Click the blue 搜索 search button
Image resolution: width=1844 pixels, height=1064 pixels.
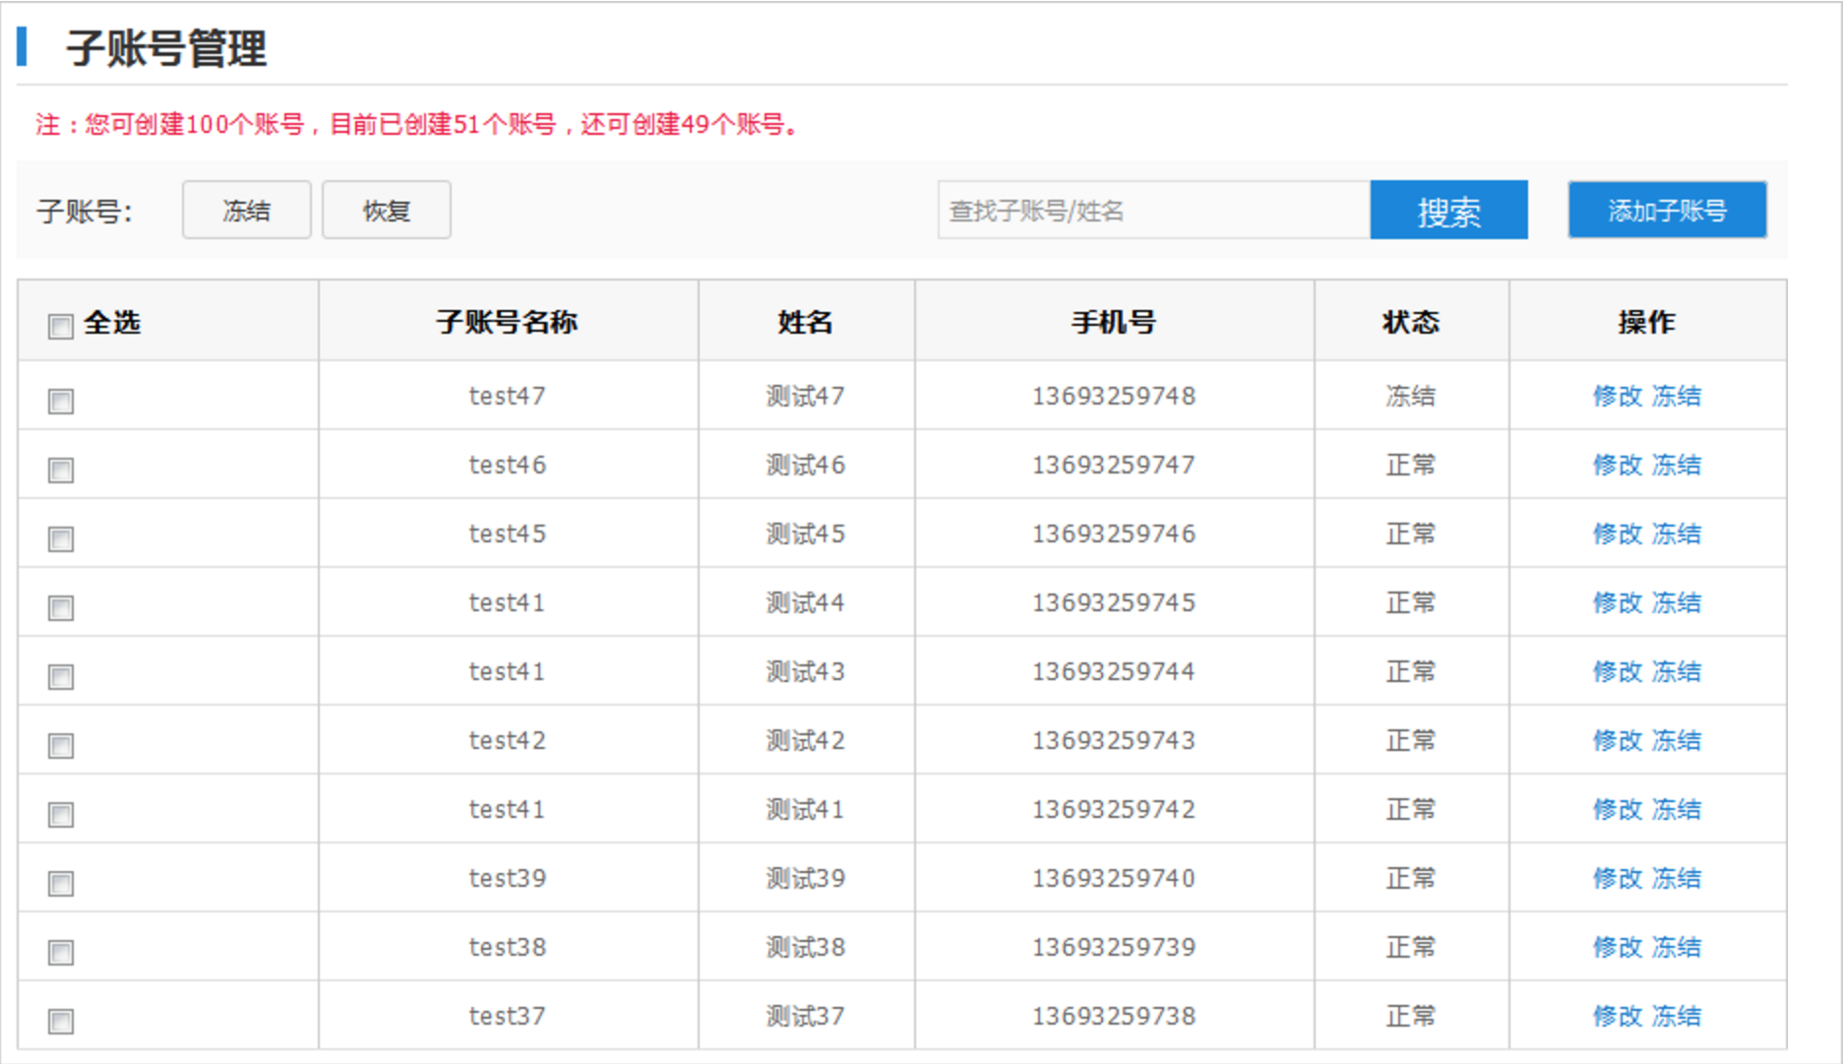(1447, 211)
